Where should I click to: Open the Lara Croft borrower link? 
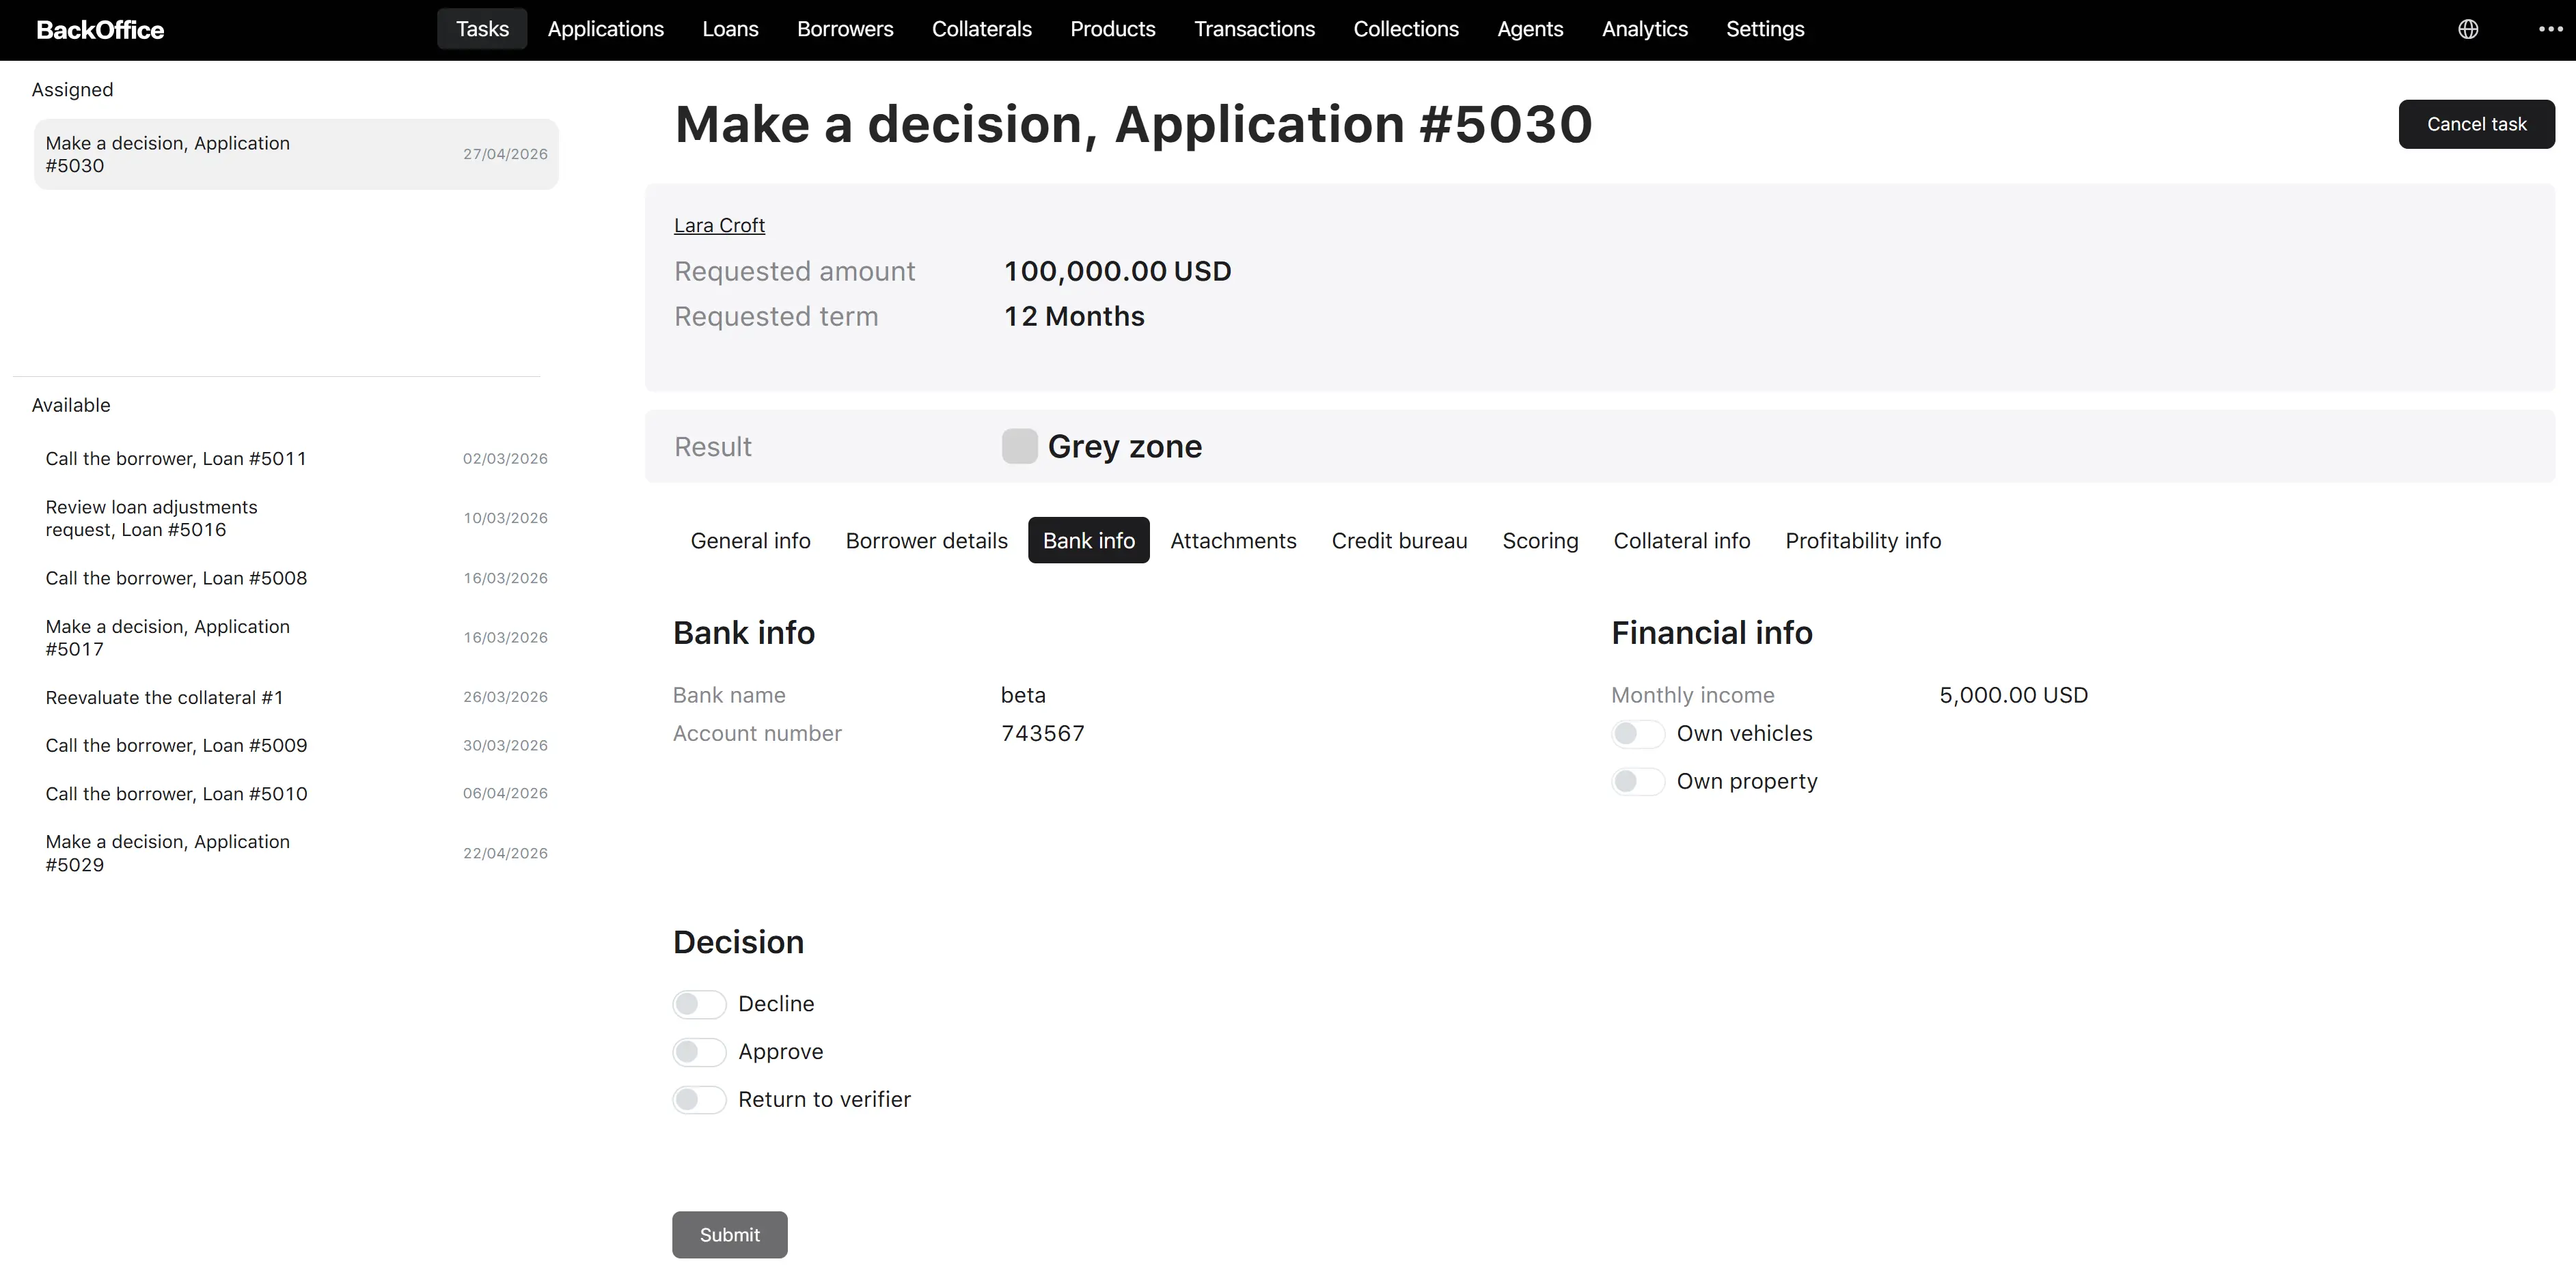coord(719,225)
